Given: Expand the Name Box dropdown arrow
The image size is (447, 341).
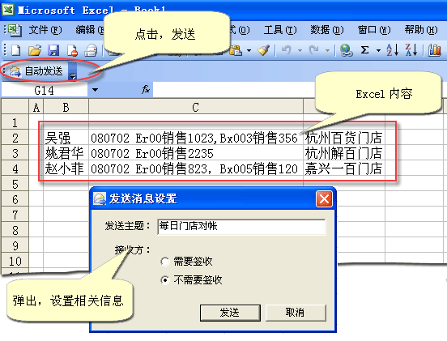Looking at the screenshot, I should coord(95,90).
